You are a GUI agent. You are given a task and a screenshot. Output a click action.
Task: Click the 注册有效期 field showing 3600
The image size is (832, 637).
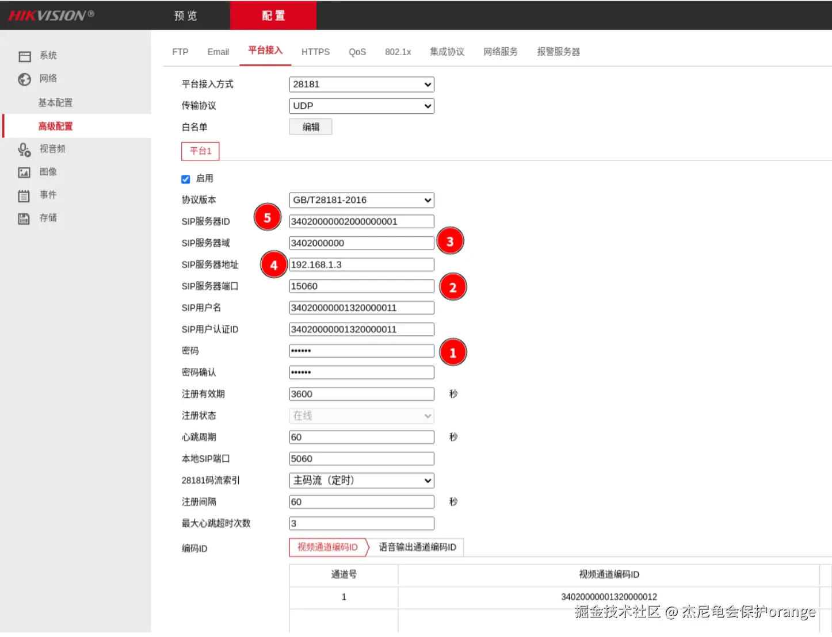click(361, 394)
